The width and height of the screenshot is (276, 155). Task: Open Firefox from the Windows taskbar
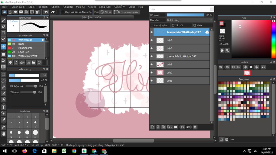pyautogui.click(x=25, y=151)
